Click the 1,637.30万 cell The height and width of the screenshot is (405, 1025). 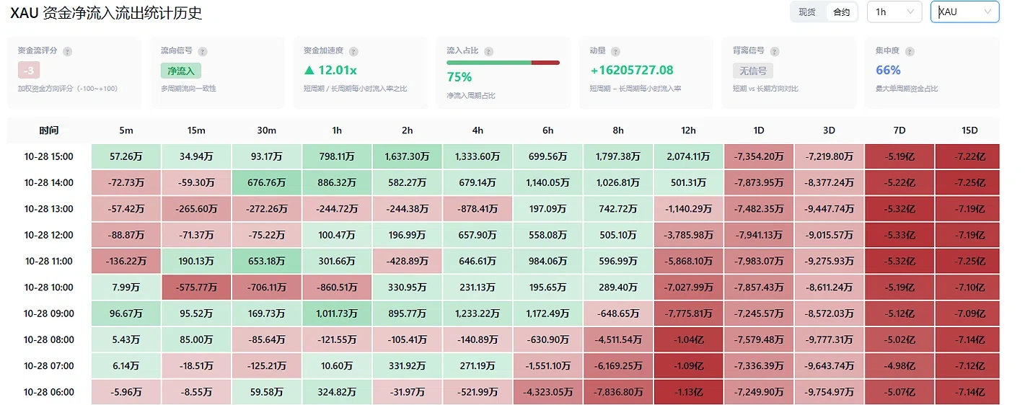tap(408, 156)
